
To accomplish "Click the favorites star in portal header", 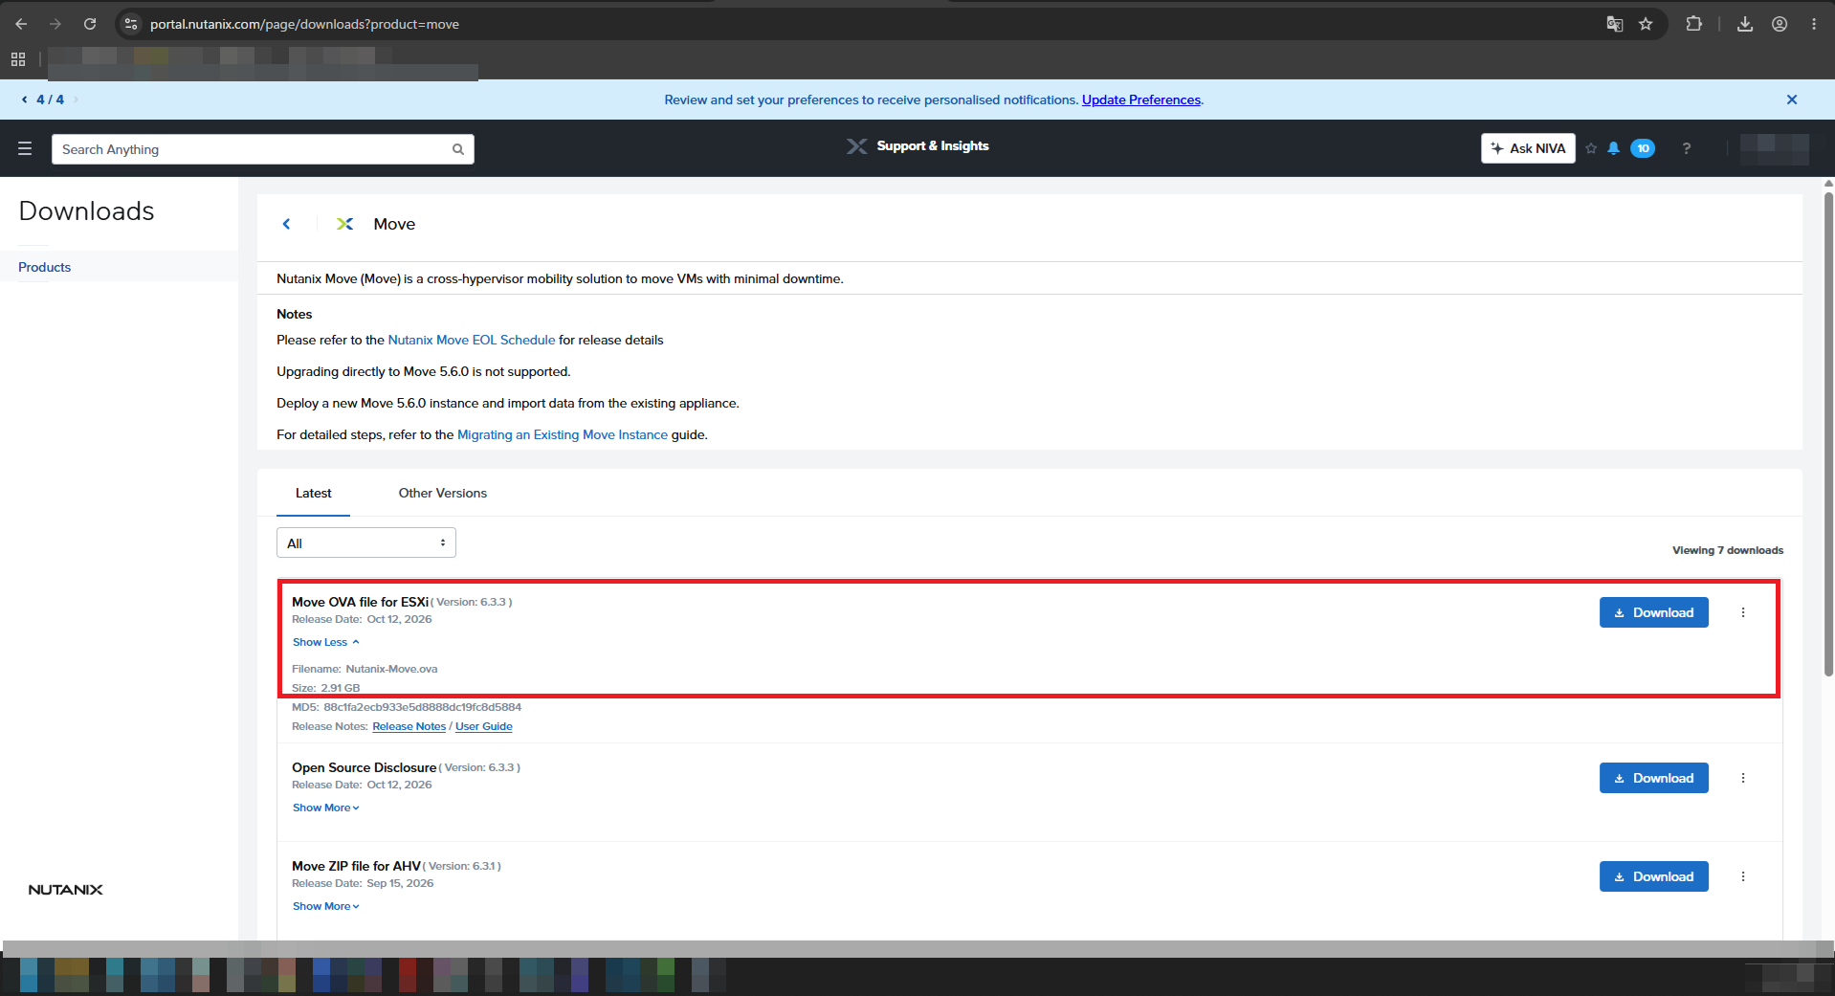I will coord(1591,148).
